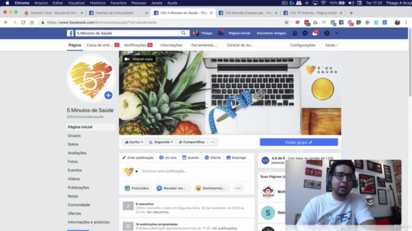The width and height of the screenshot is (412, 231).
Task: Switch to the Página tab
Action: (75, 45)
